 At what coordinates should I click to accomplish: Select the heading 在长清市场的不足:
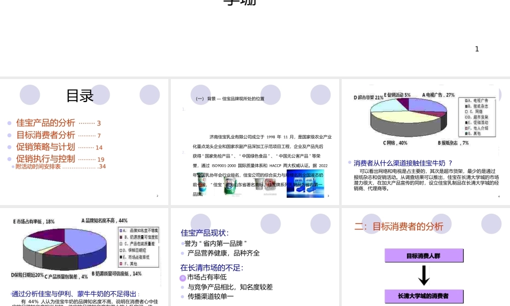coord(212,268)
